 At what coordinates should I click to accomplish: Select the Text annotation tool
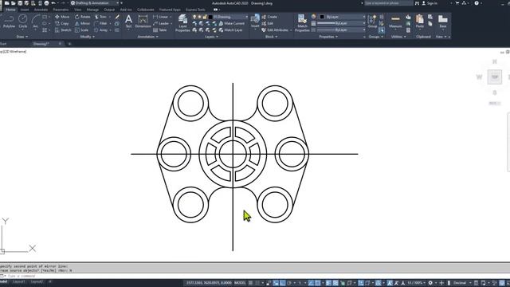[128, 22]
